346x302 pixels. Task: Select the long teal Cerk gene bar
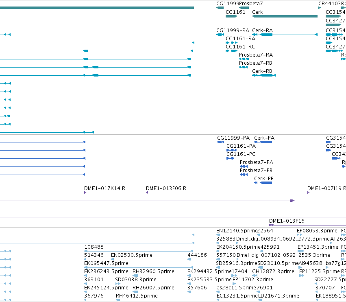285,16
